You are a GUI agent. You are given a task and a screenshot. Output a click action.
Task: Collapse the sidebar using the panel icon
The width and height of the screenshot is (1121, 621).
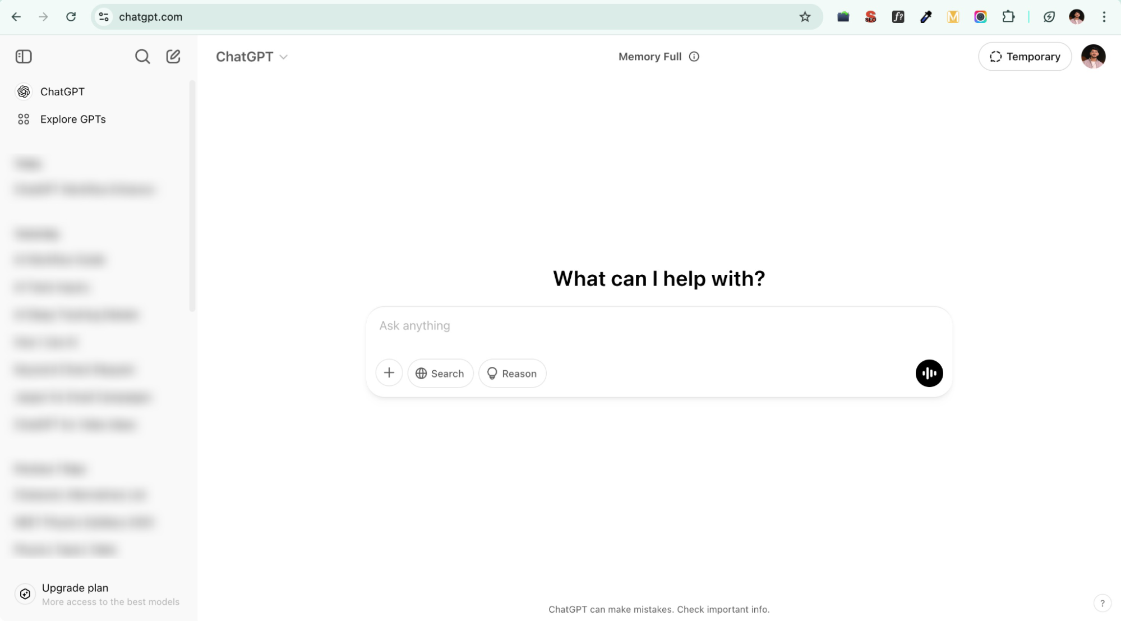click(24, 57)
